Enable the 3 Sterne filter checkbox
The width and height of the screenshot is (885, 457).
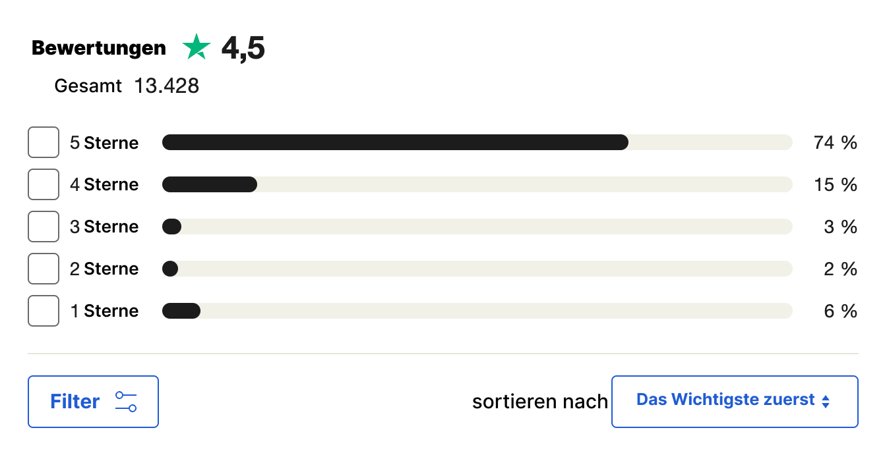click(x=44, y=227)
